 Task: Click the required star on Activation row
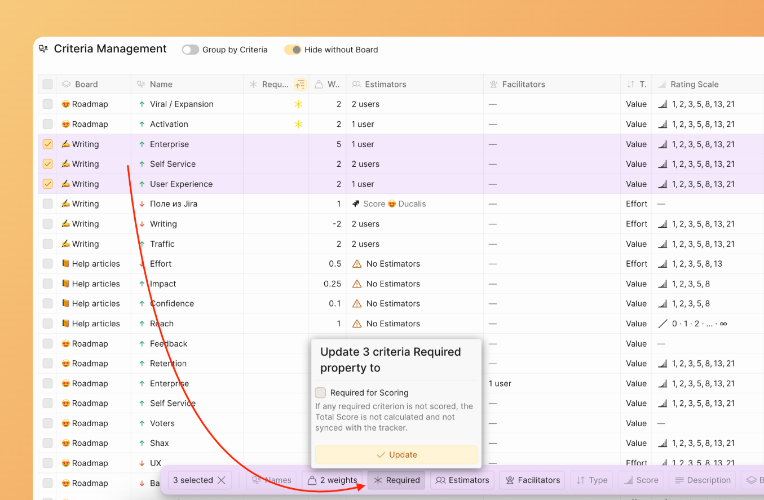pos(298,124)
